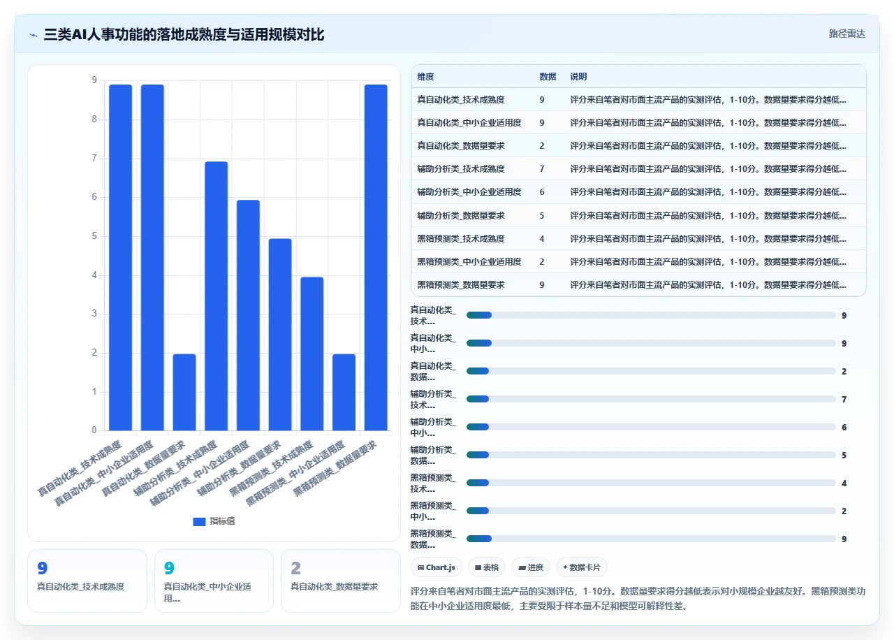Select table row 辅助分析类_技术成熟度
Viewport: 894px width, 640px height.
[638, 168]
